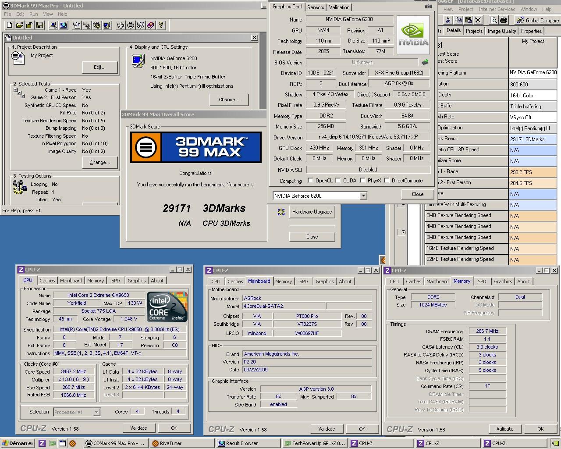Click the 29'171 3DMarks result cell
This screenshot has width=561, height=449.
533,139
